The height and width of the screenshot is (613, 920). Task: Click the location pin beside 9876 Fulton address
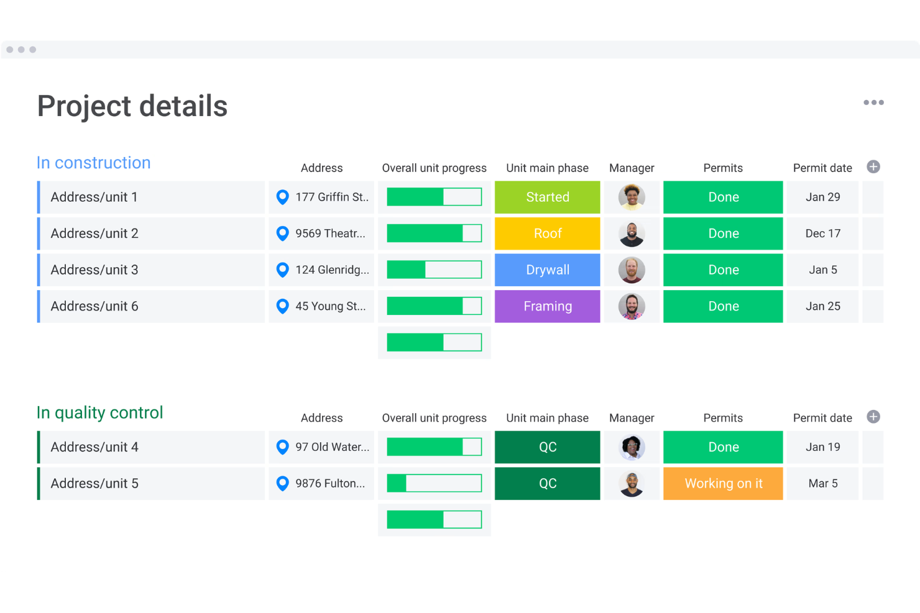coord(283,483)
